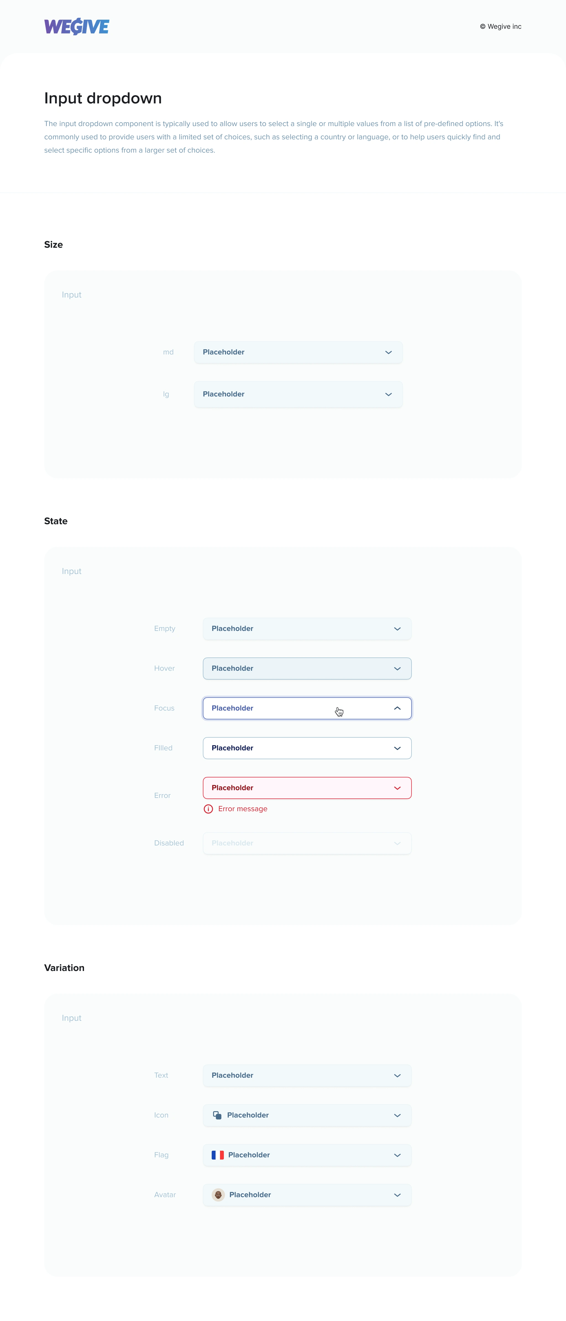Click the red chevron in Error dropdown

[397, 788]
